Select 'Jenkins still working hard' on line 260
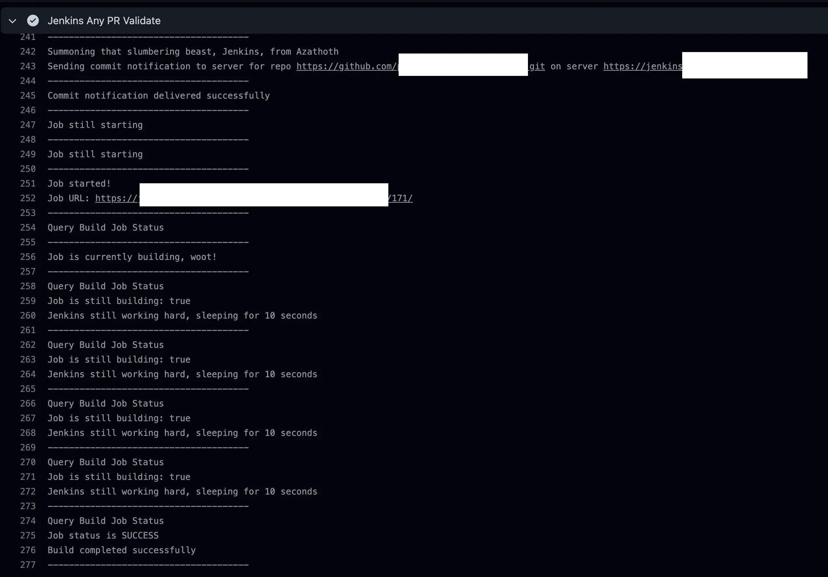Viewport: 828px width, 577px height. (116, 316)
